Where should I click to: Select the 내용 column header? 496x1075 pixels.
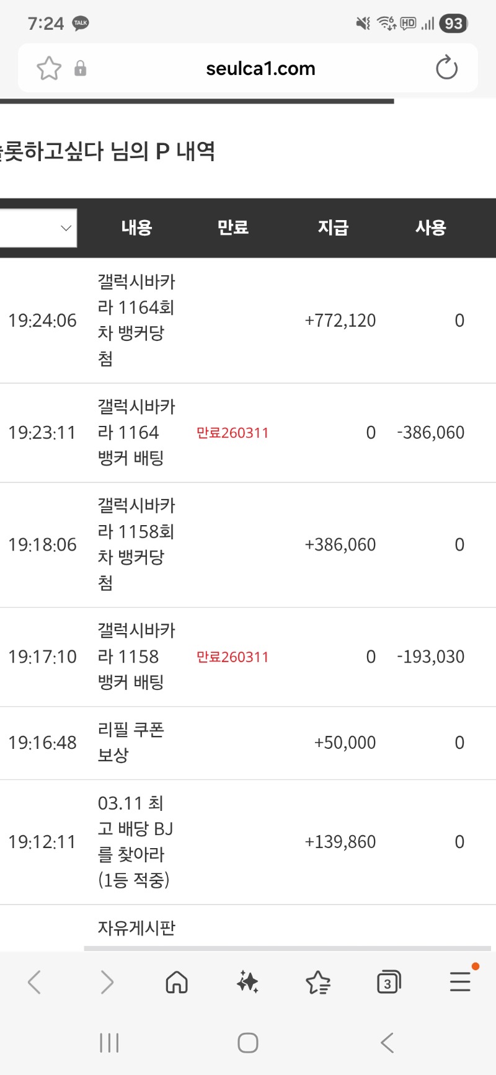(x=136, y=228)
